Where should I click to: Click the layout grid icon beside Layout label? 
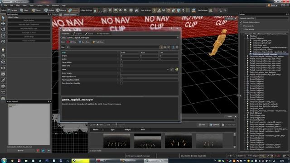click(60, 14)
